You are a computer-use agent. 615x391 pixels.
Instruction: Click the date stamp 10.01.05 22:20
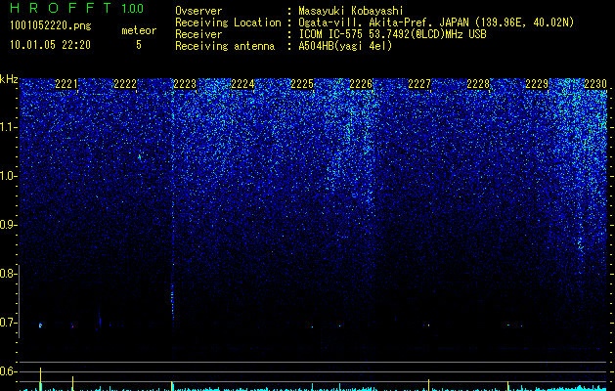[50, 45]
